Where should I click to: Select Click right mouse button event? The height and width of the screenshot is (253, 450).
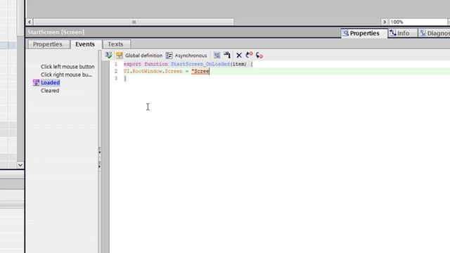66,74
